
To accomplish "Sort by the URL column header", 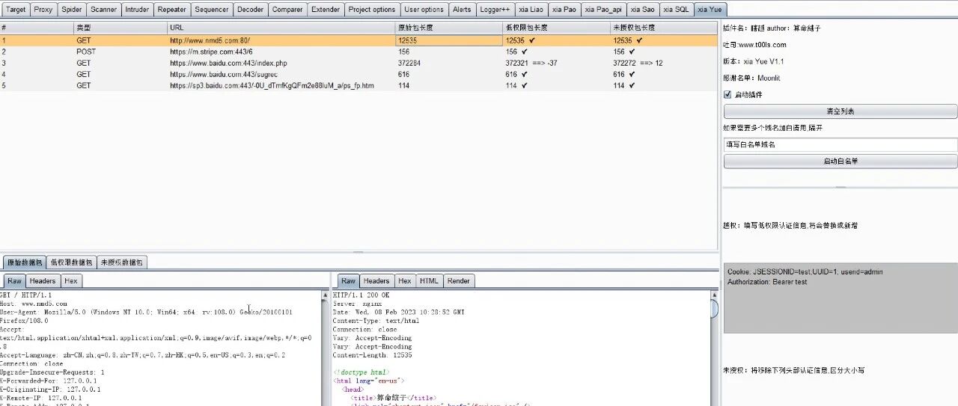I will (x=281, y=28).
